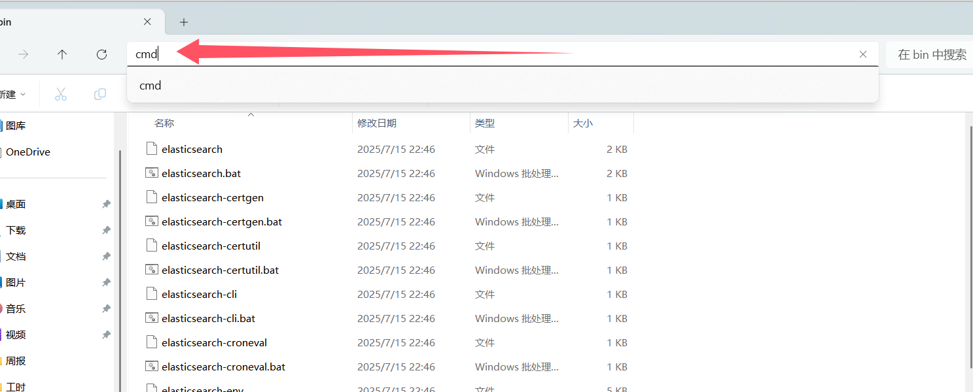Sort by the 修改日期 column header
The height and width of the screenshot is (392, 973).
point(377,123)
